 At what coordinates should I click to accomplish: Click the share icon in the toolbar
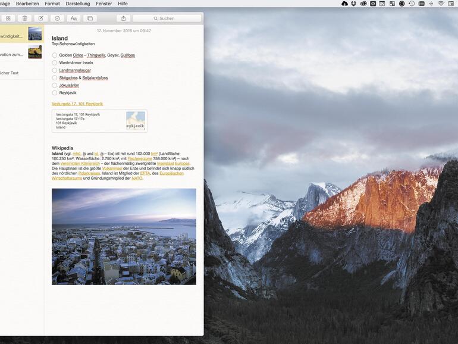pos(123,18)
